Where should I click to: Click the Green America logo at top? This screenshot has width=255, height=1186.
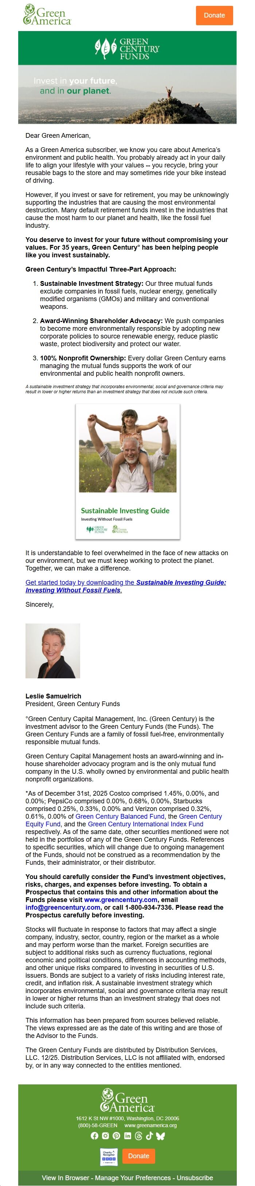point(47,15)
